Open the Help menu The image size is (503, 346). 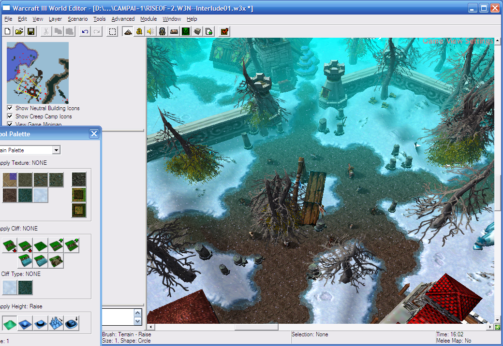(x=192, y=19)
